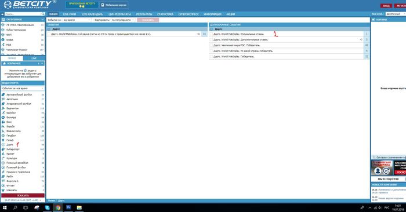This screenshot has width=406, height=212.
Task: Open Skype from the Windows taskbar
Action: 47,207
